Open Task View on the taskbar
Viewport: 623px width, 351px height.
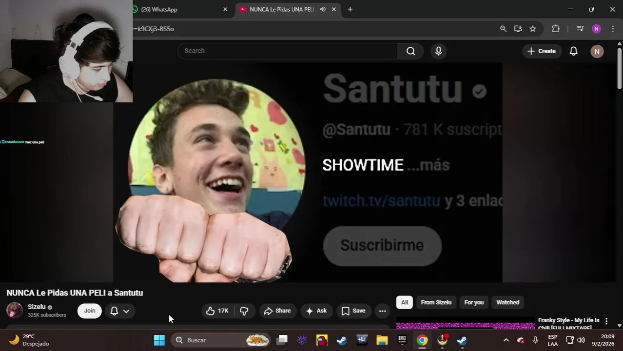point(282,340)
